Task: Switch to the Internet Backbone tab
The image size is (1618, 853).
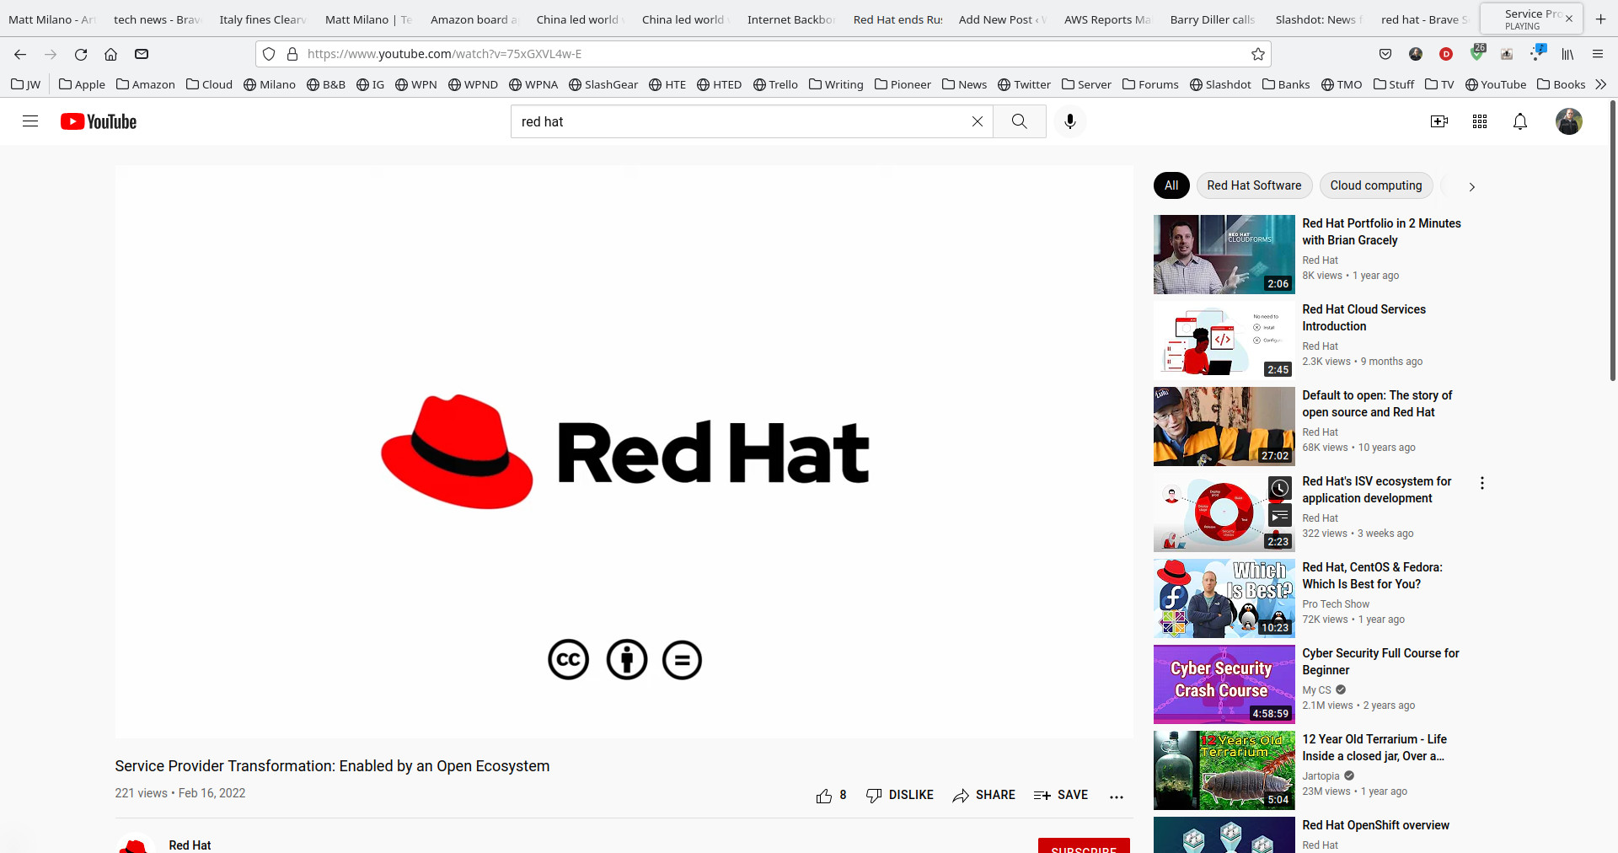Action: point(791,19)
